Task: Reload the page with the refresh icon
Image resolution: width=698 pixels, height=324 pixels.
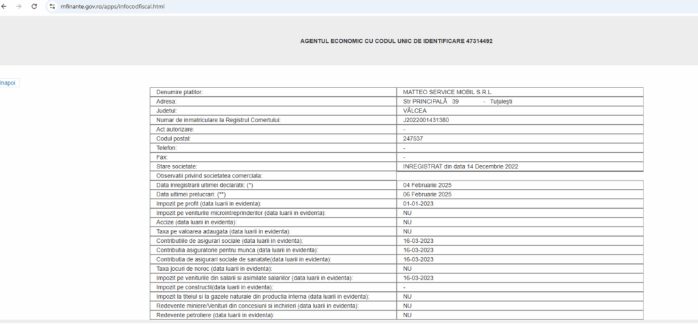Action: click(x=34, y=7)
